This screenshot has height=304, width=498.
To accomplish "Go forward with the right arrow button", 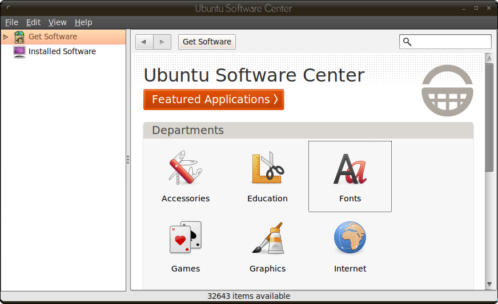I will (162, 42).
